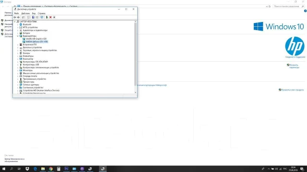Click the Microsoft license terms link
307x172 pixels.
pos(152,85)
